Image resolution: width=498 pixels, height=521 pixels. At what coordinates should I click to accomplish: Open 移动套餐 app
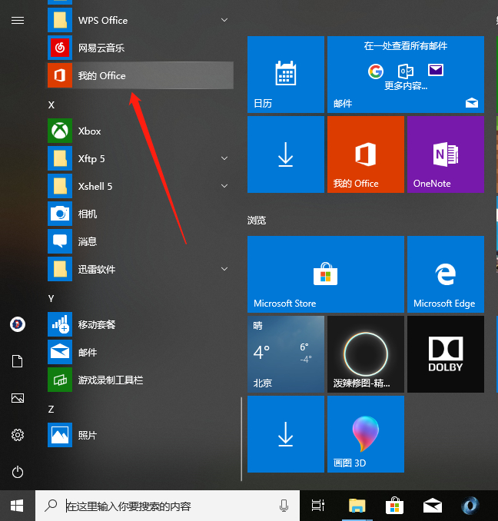pos(140,324)
